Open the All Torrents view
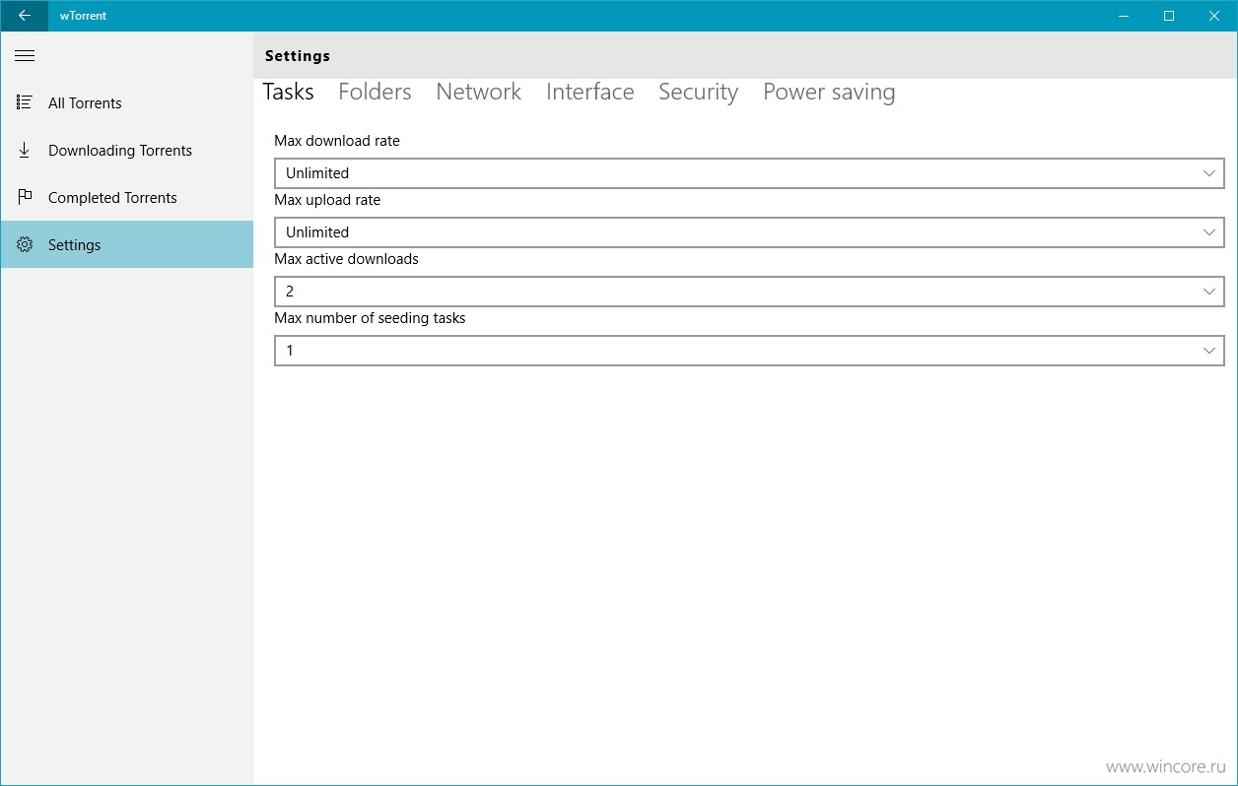1238x786 pixels. [x=127, y=102]
